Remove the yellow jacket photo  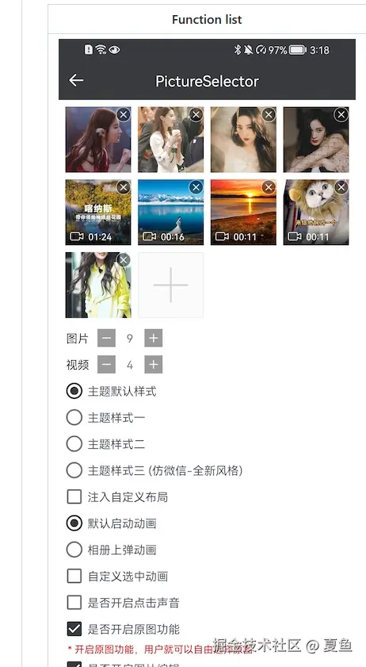click(x=124, y=260)
